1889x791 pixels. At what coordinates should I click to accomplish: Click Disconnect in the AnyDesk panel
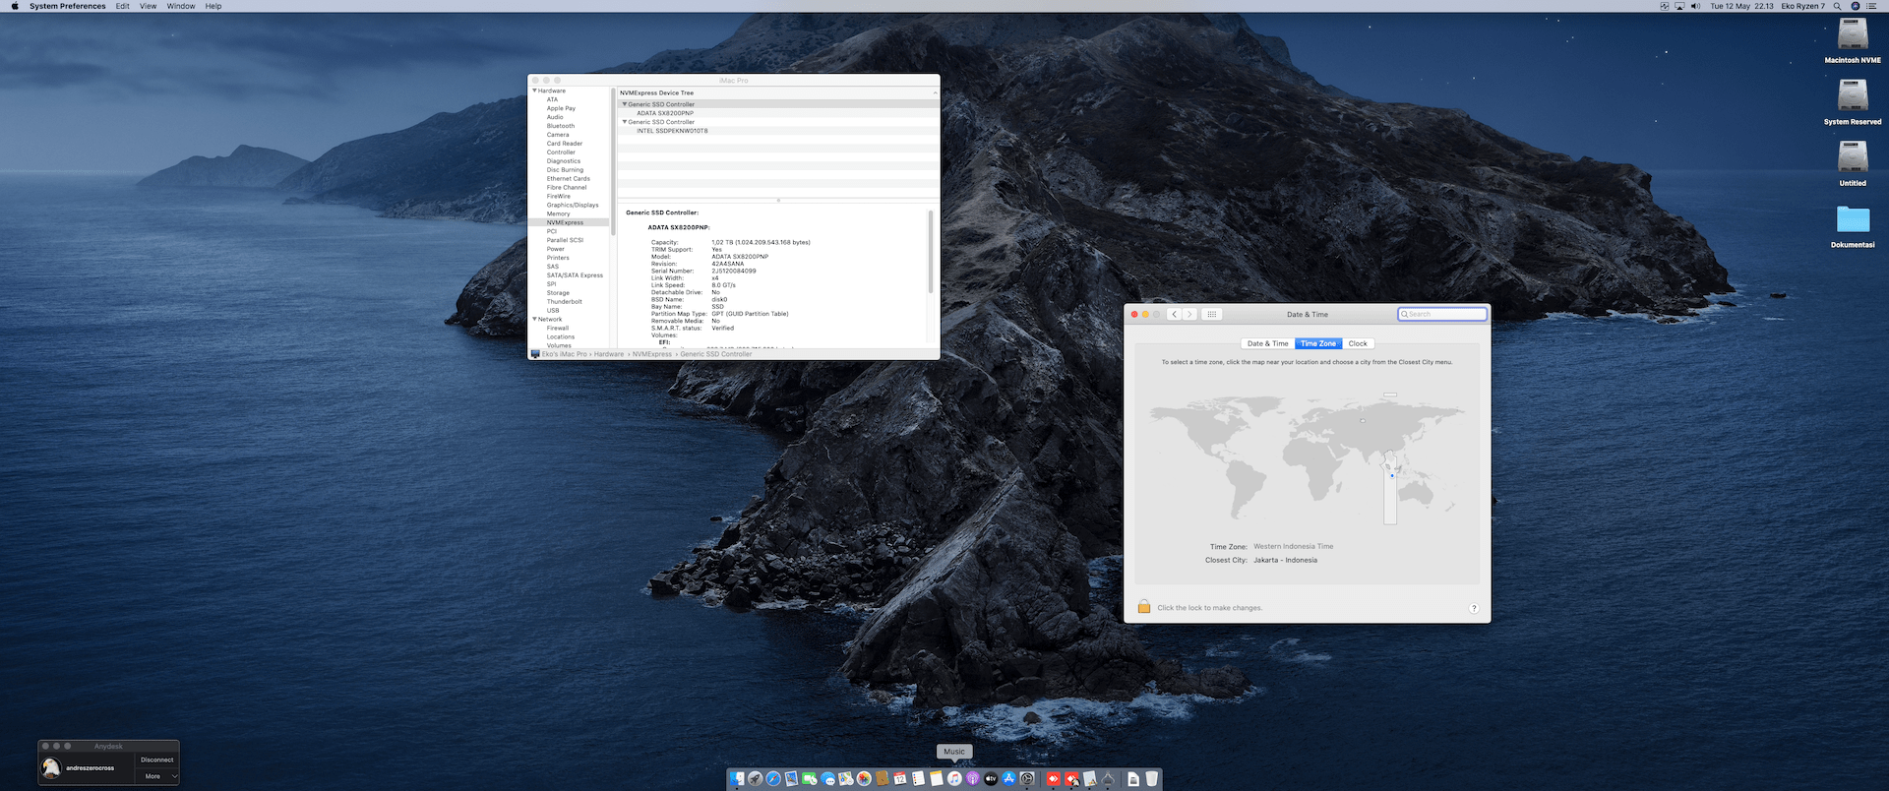click(157, 760)
